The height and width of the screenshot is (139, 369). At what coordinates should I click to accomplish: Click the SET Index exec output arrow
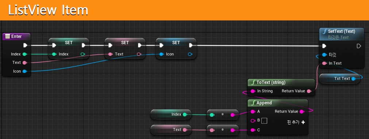pyautogui.click(x=84, y=45)
